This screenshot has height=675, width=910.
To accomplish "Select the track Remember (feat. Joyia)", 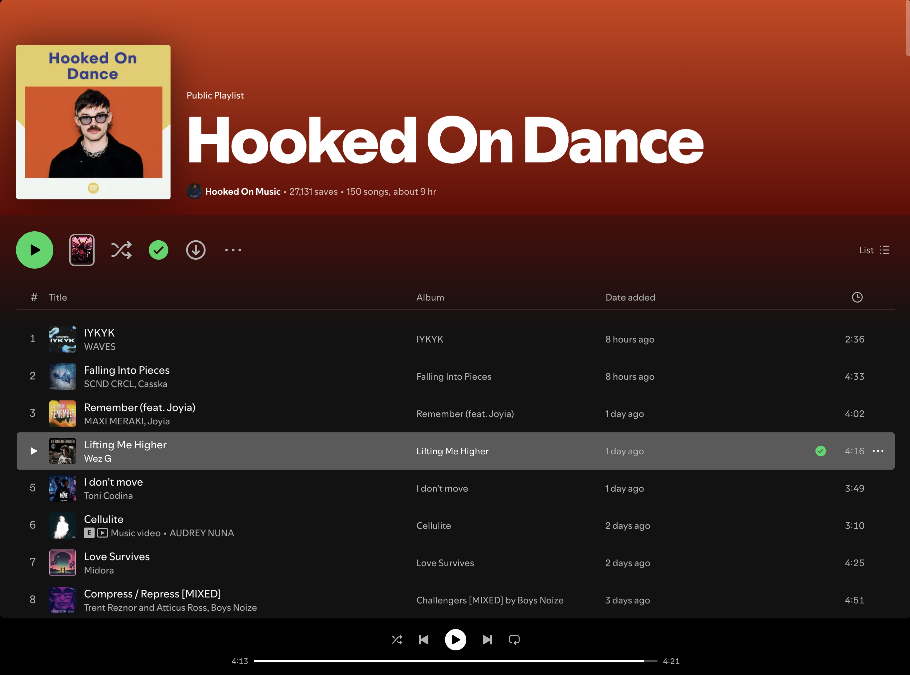I will [140, 407].
